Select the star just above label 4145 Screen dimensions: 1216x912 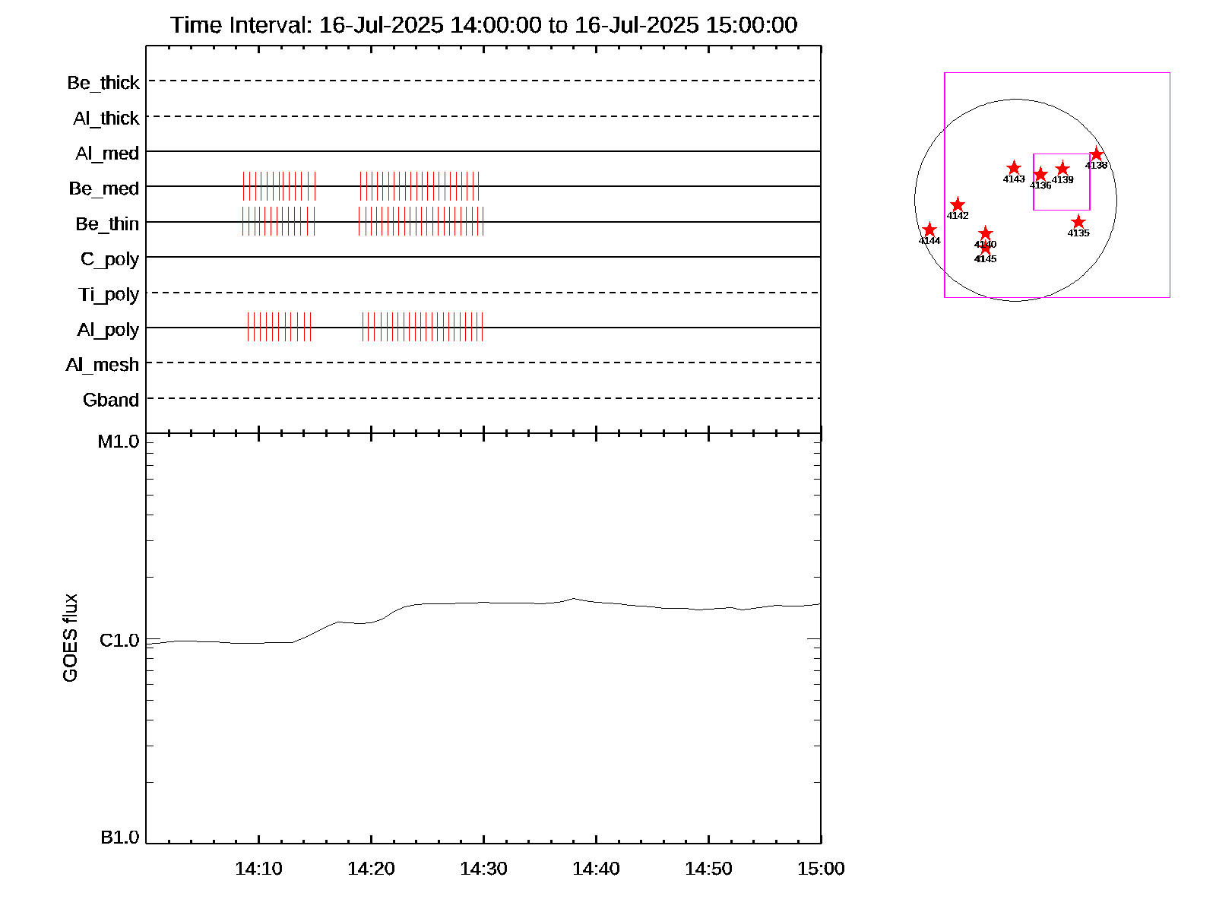coord(986,249)
